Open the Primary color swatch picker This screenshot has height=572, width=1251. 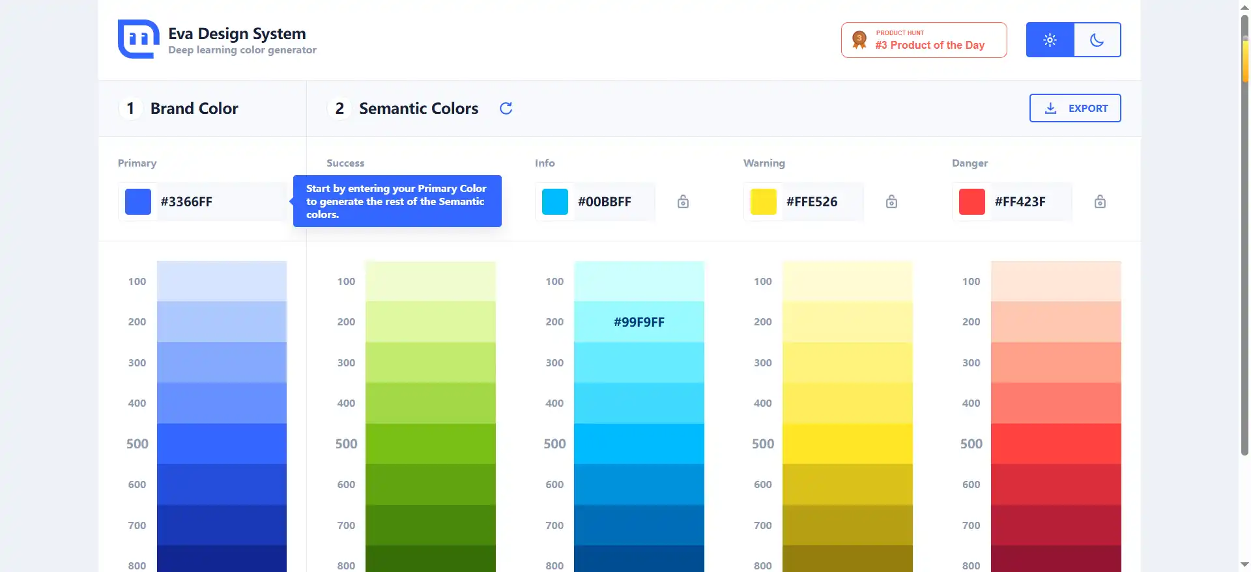tap(138, 202)
